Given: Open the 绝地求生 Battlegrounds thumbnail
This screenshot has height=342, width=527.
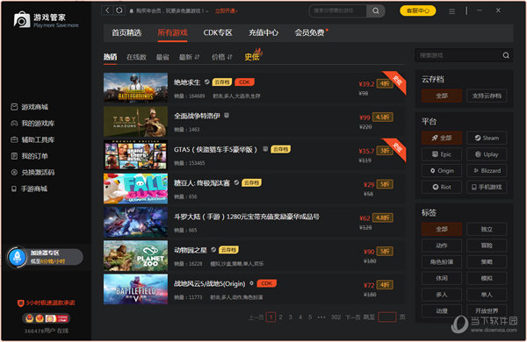Looking at the screenshot, I should pyautogui.click(x=135, y=88).
